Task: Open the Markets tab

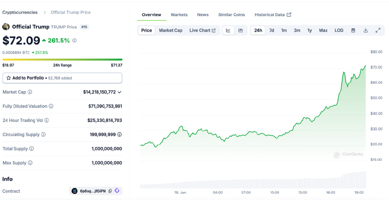Action: pos(179,15)
